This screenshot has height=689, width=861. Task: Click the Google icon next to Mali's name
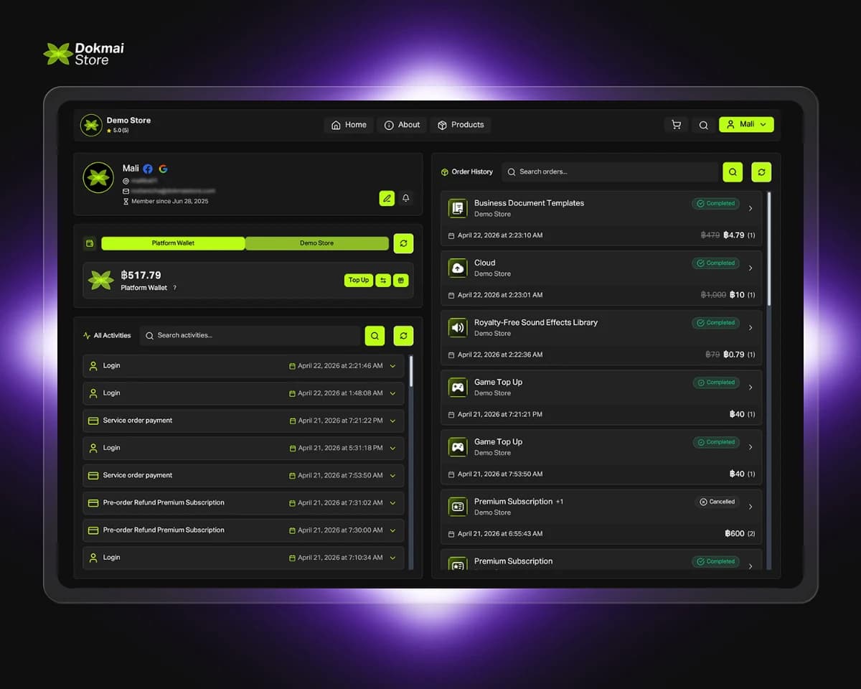pyautogui.click(x=162, y=168)
